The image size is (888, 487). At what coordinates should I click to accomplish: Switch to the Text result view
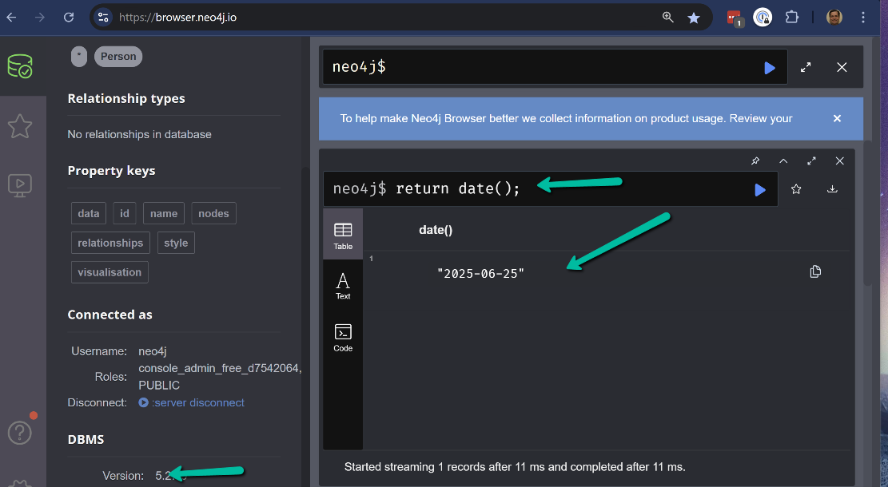tap(343, 286)
